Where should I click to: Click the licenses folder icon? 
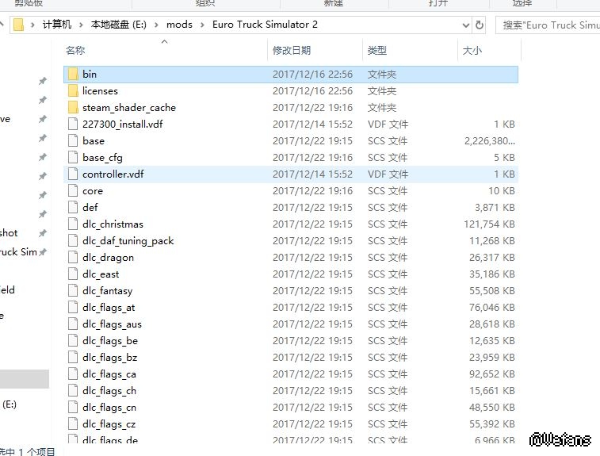[x=73, y=91]
